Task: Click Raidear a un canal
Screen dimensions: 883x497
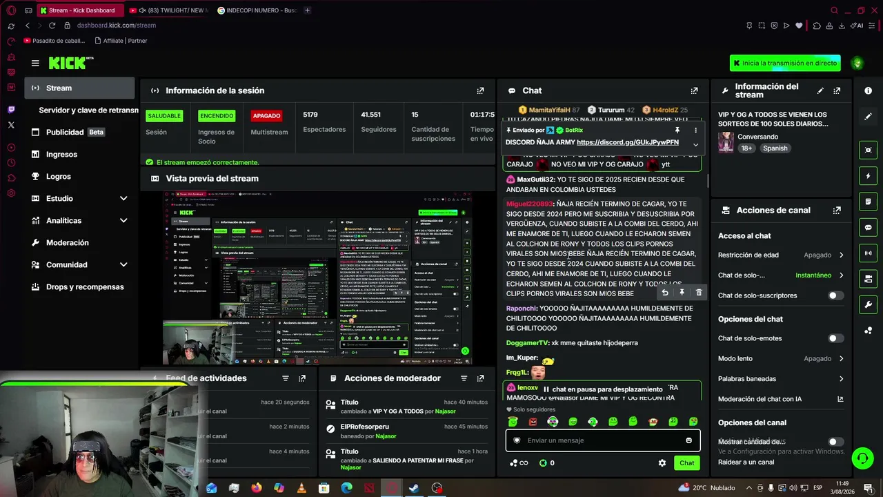Action: [x=746, y=462]
